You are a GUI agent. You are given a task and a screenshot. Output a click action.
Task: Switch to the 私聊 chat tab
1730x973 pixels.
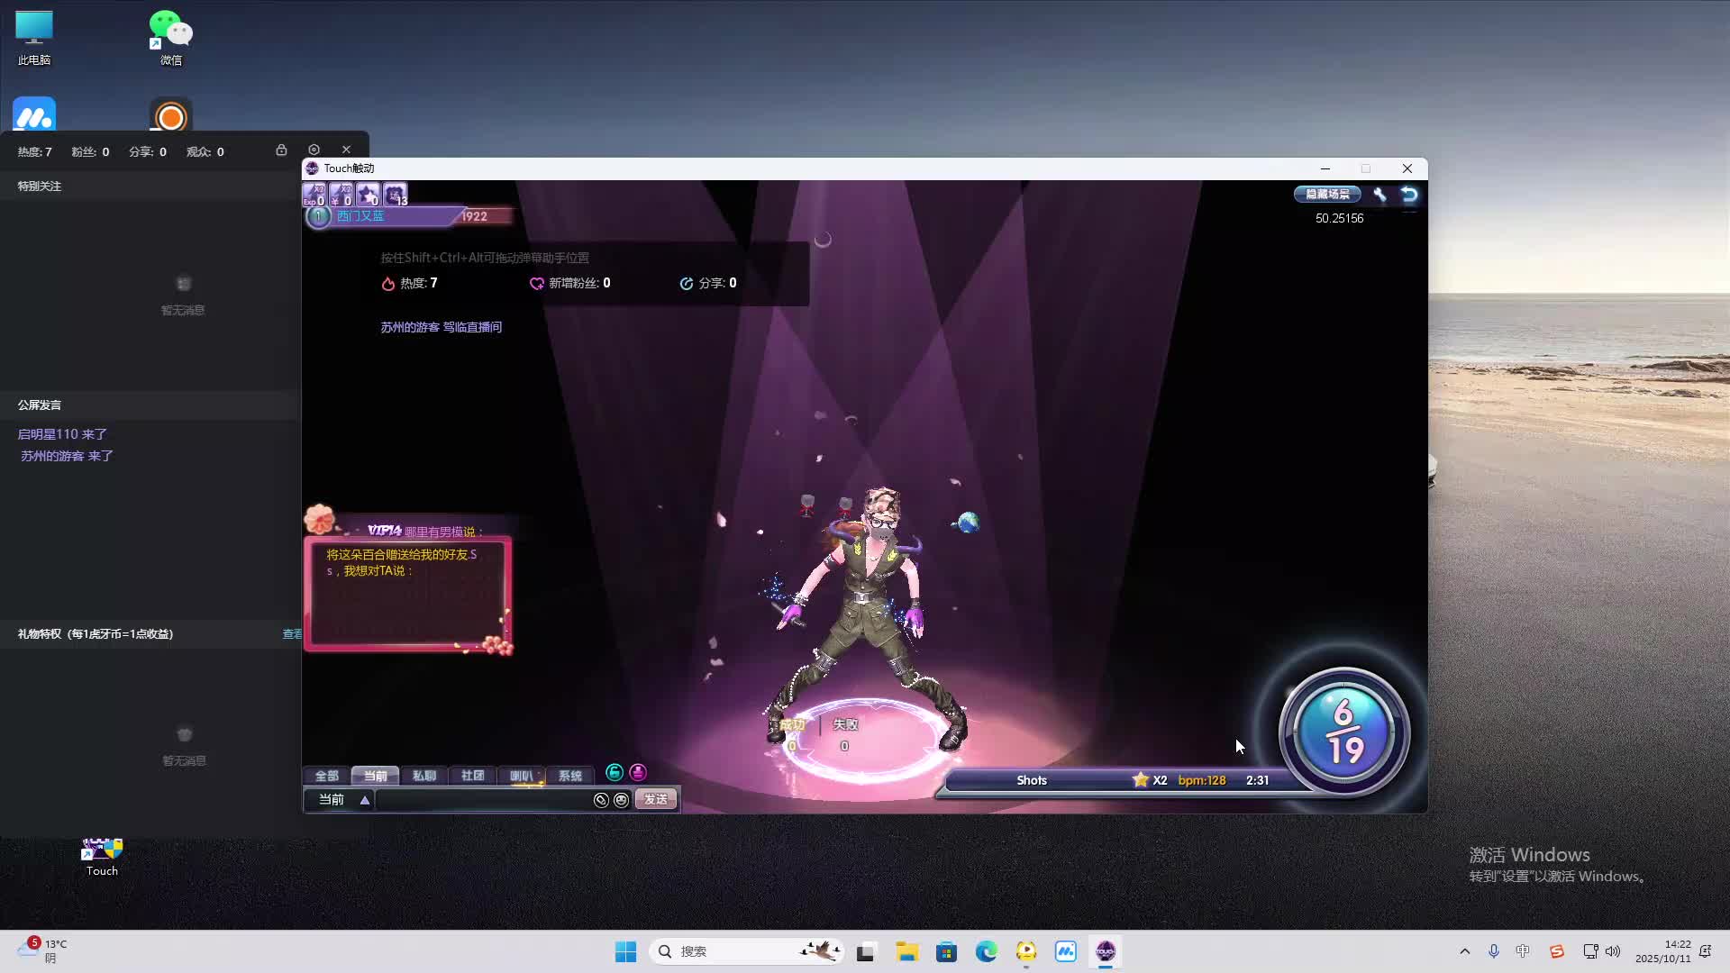pos(423,776)
